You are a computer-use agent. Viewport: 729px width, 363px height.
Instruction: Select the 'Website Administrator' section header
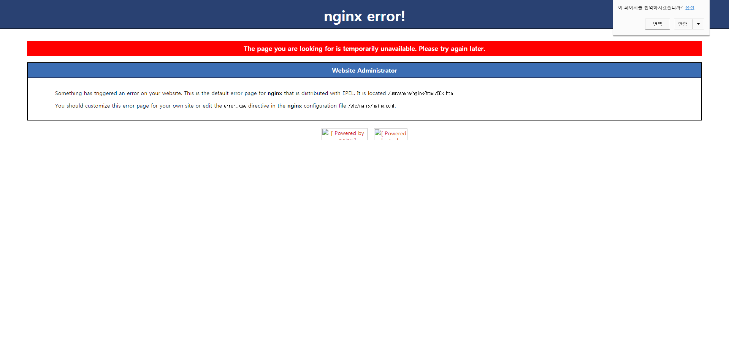coord(364,71)
